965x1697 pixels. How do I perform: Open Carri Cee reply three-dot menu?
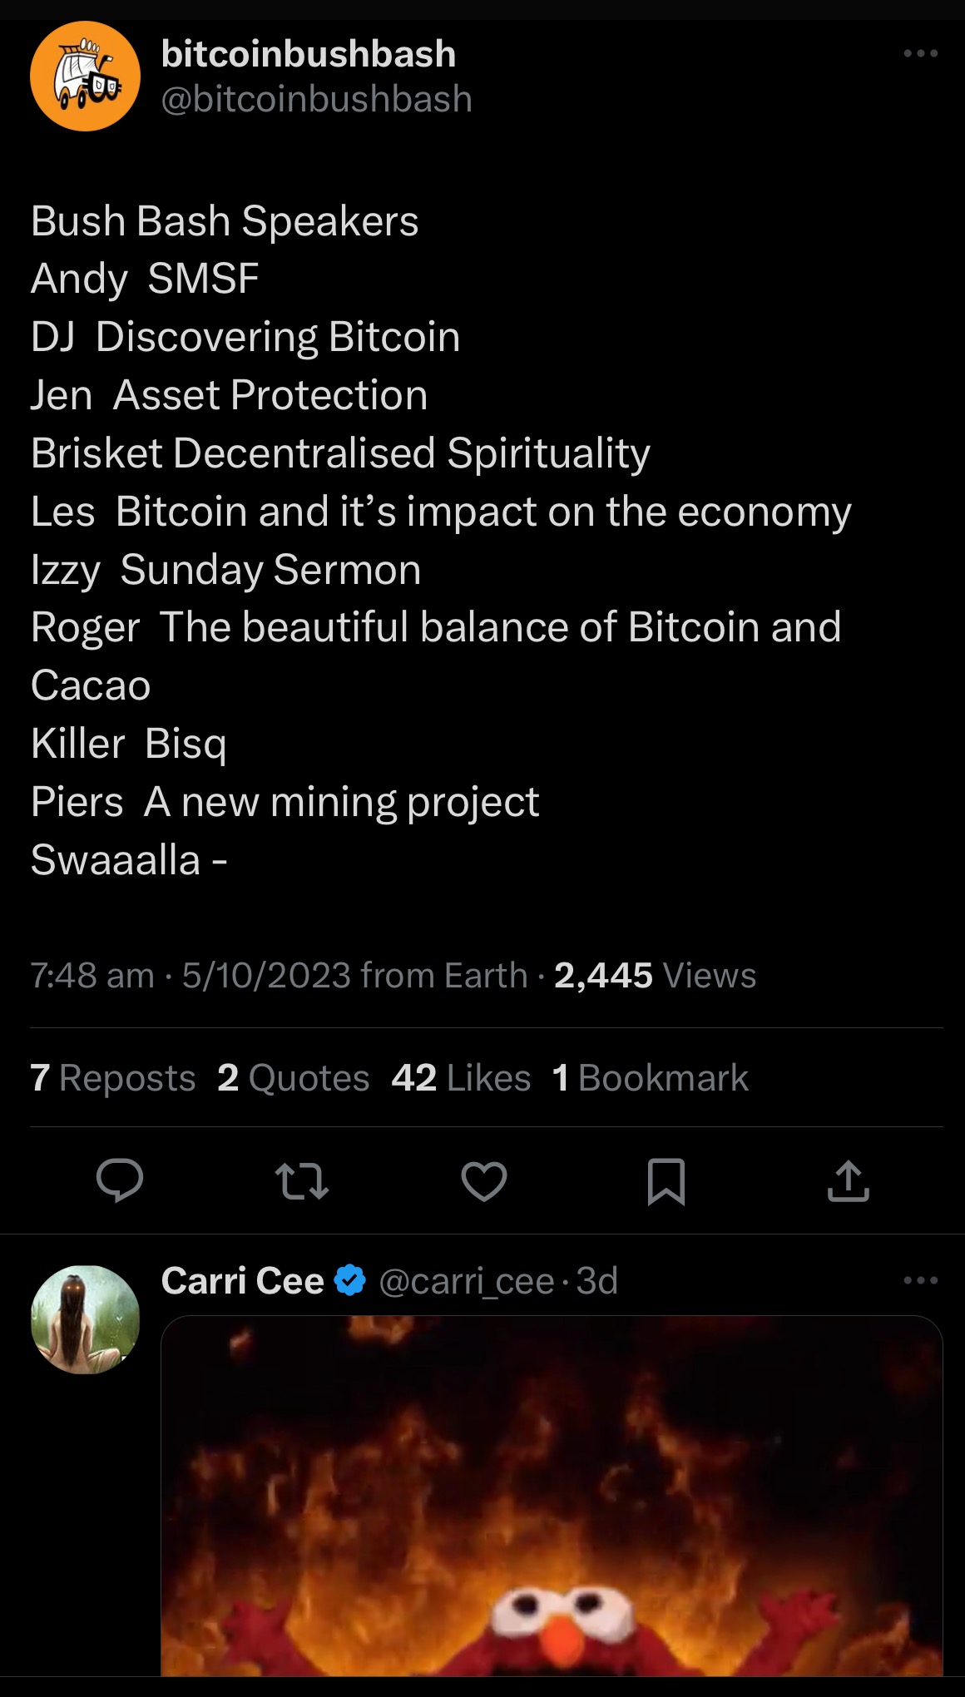[921, 1280]
